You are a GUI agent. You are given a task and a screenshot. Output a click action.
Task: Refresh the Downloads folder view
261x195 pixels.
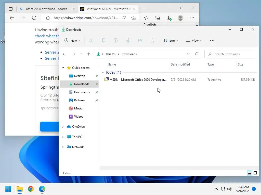(x=197, y=54)
